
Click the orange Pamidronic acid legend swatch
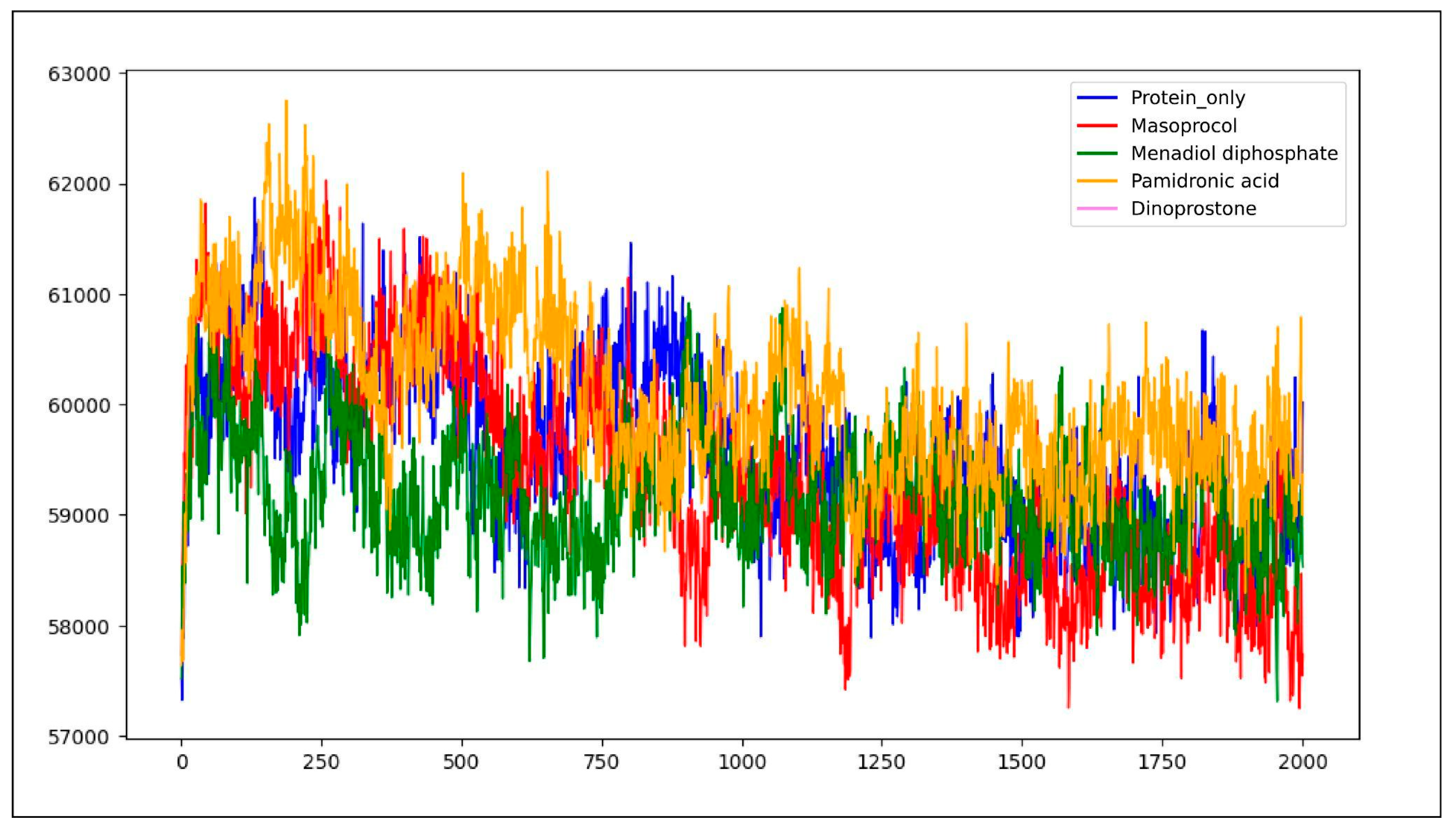point(1097,181)
